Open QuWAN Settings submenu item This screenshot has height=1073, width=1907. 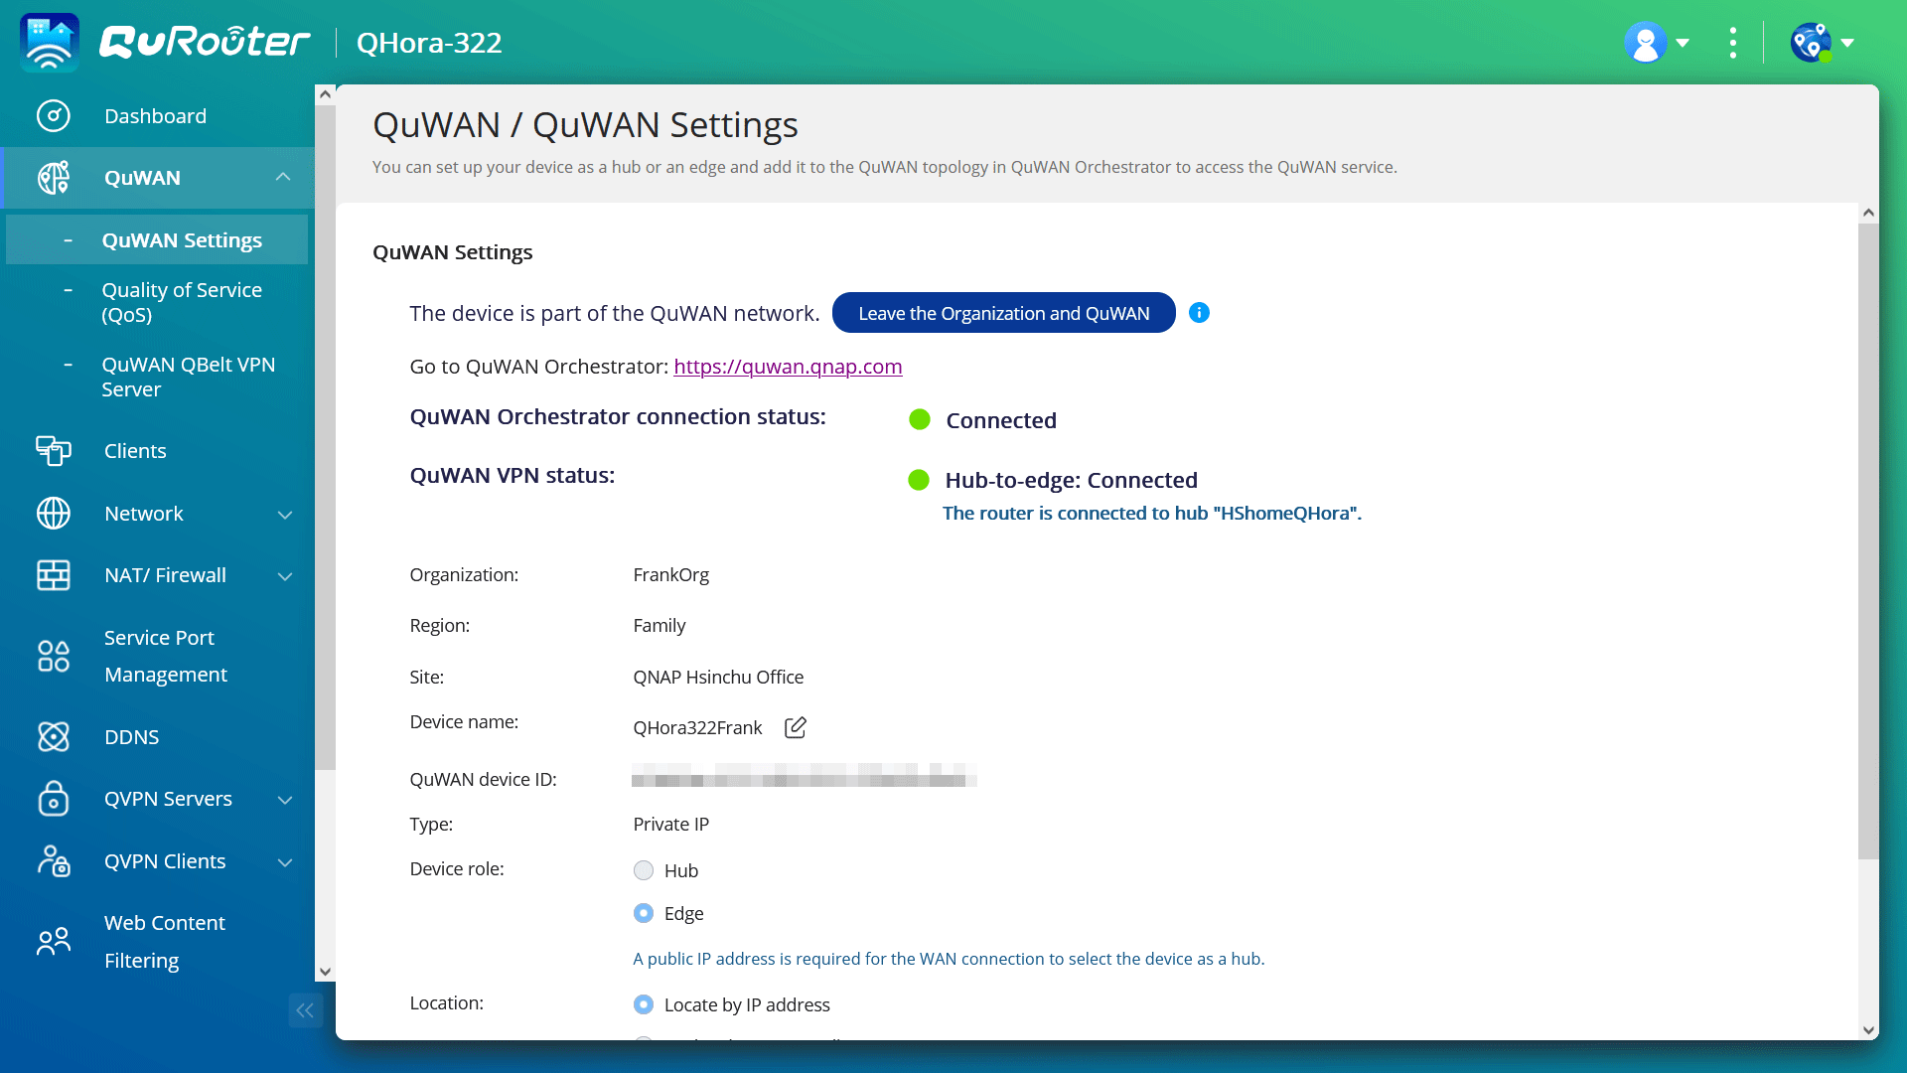(x=157, y=239)
